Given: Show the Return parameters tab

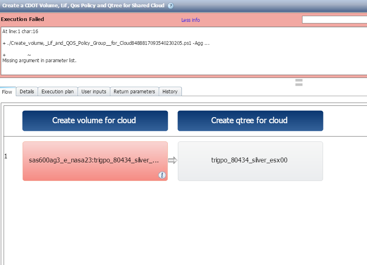Looking at the screenshot, I should pos(134,92).
